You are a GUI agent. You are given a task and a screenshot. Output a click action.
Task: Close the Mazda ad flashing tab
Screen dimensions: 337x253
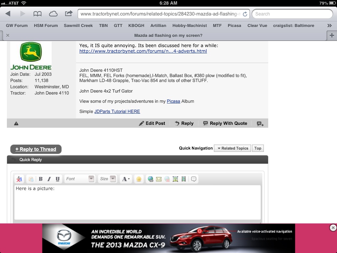pos(8,35)
